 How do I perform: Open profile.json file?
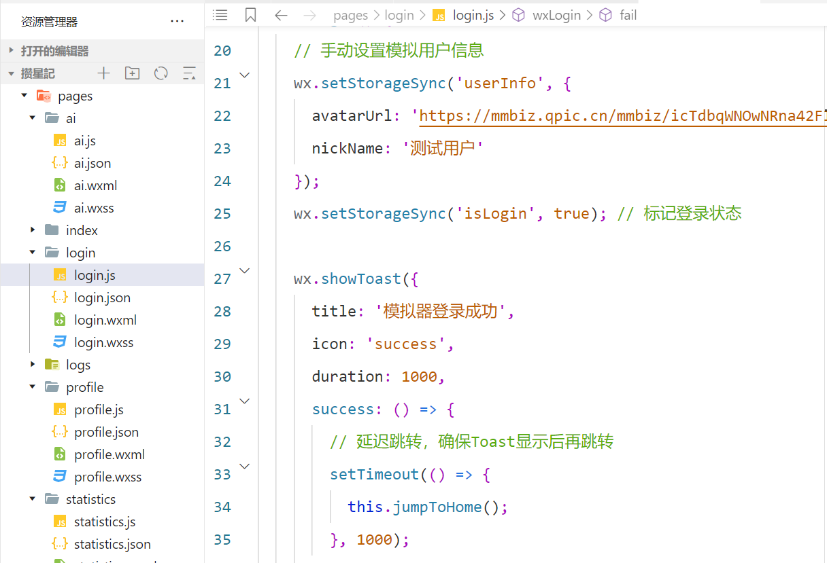(106, 432)
